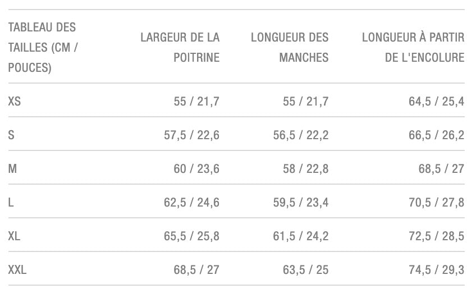Click the 56,5 / 22,2 sleeve length cell
The width and height of the screenshot is (476, 293).
tap(301, 135)
